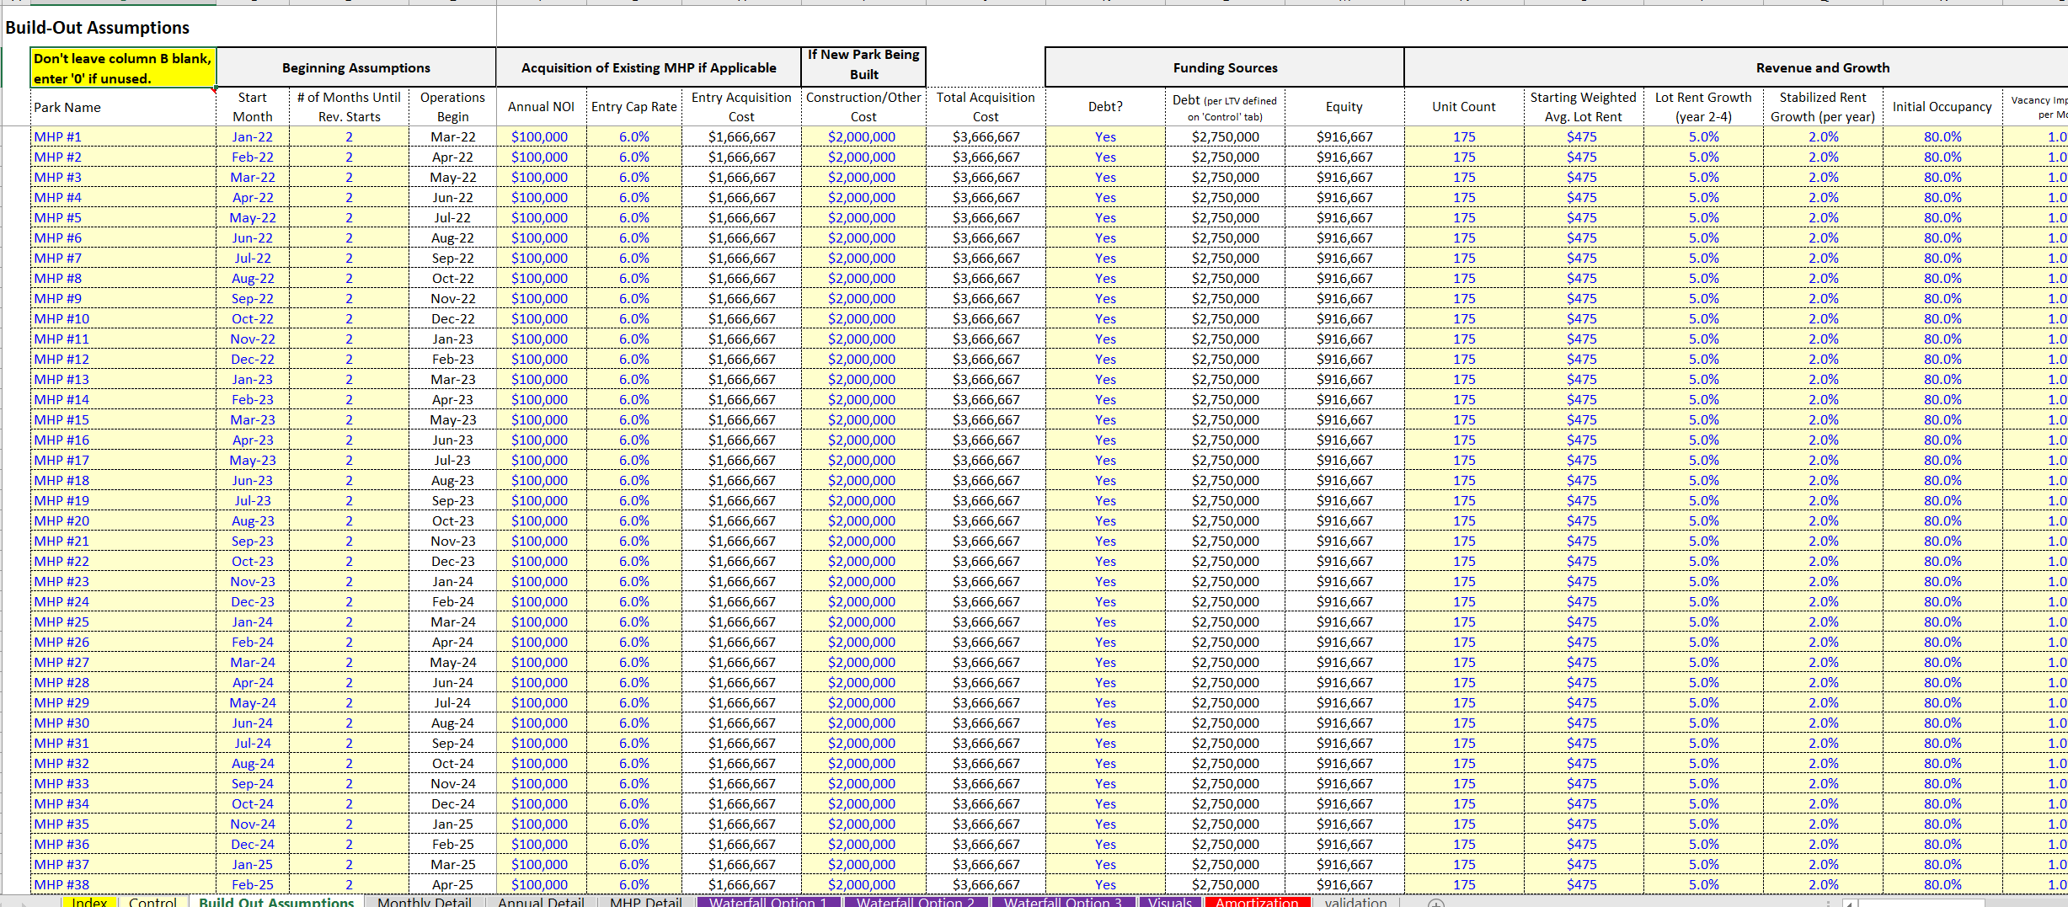Select the $916,667 equity for MHP #30
This screenshot has width=2068, height=907.
click(x=1345, y=723)
